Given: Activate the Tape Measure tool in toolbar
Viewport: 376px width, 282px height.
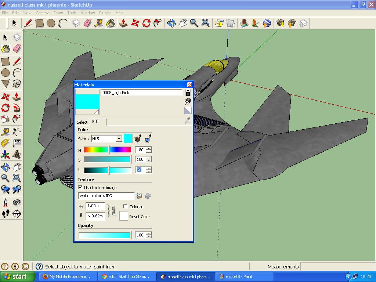Looking at the screenshot, I should (99, 23).
